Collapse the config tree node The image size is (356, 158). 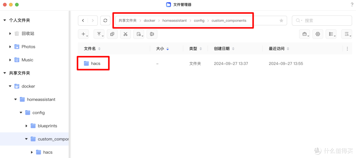21,112
